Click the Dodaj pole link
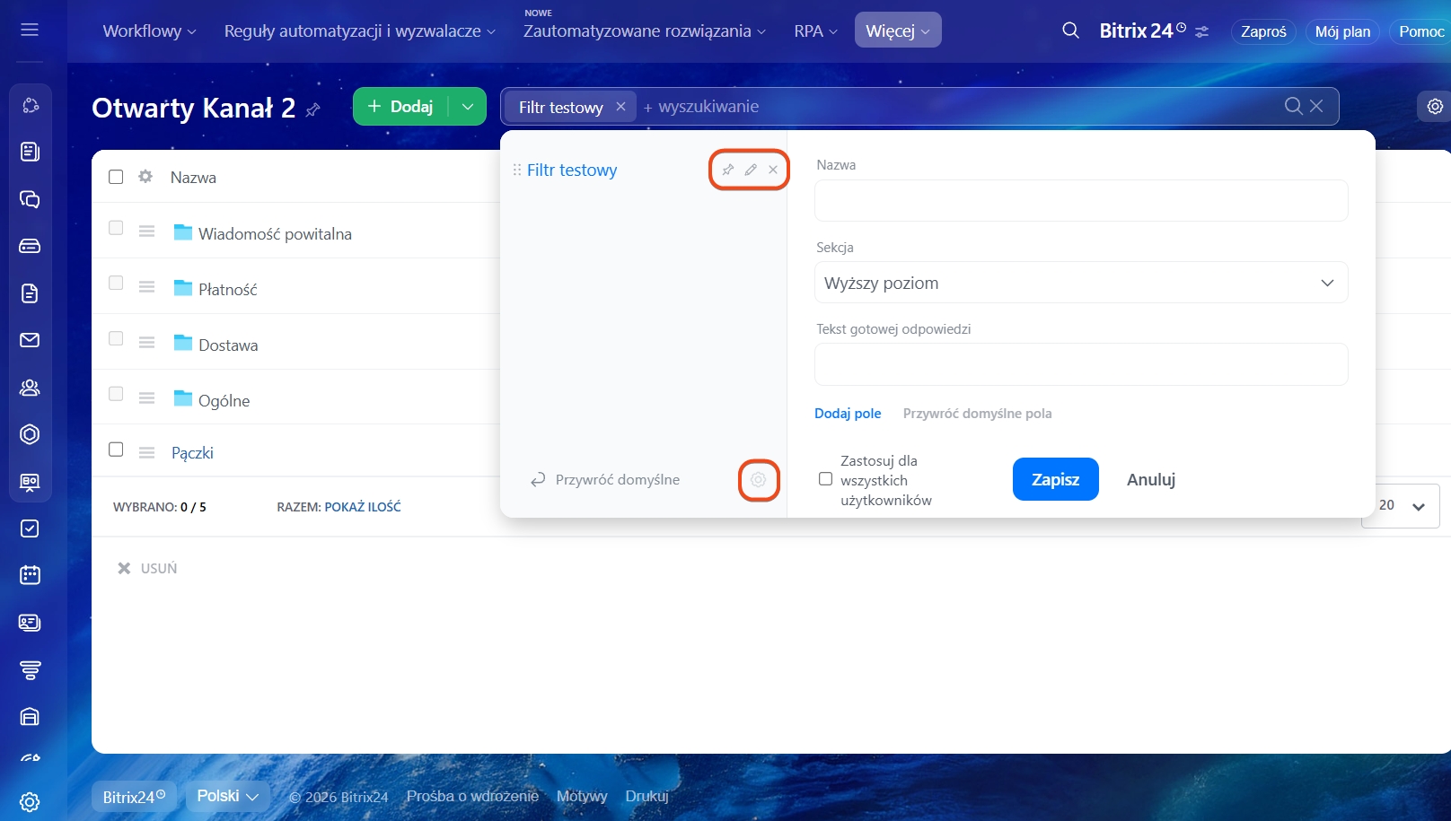 point(848,414)
